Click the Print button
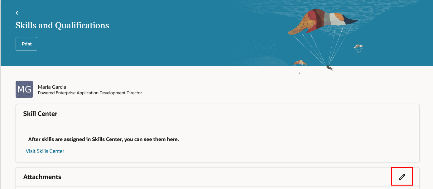 (x=26, y=44)
